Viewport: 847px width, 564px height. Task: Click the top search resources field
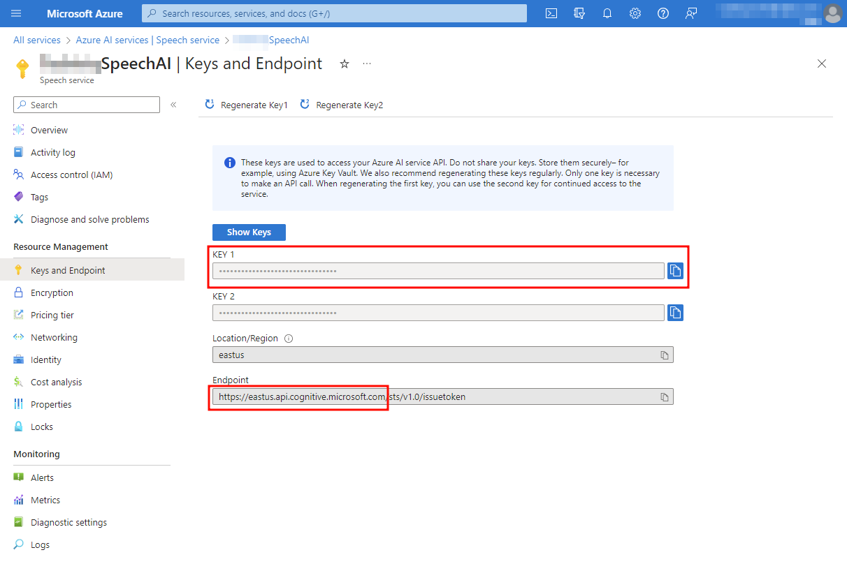(x=334, y=13)
